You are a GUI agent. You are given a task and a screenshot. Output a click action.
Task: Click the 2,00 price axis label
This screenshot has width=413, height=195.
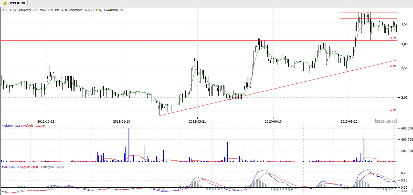point(404,98)
